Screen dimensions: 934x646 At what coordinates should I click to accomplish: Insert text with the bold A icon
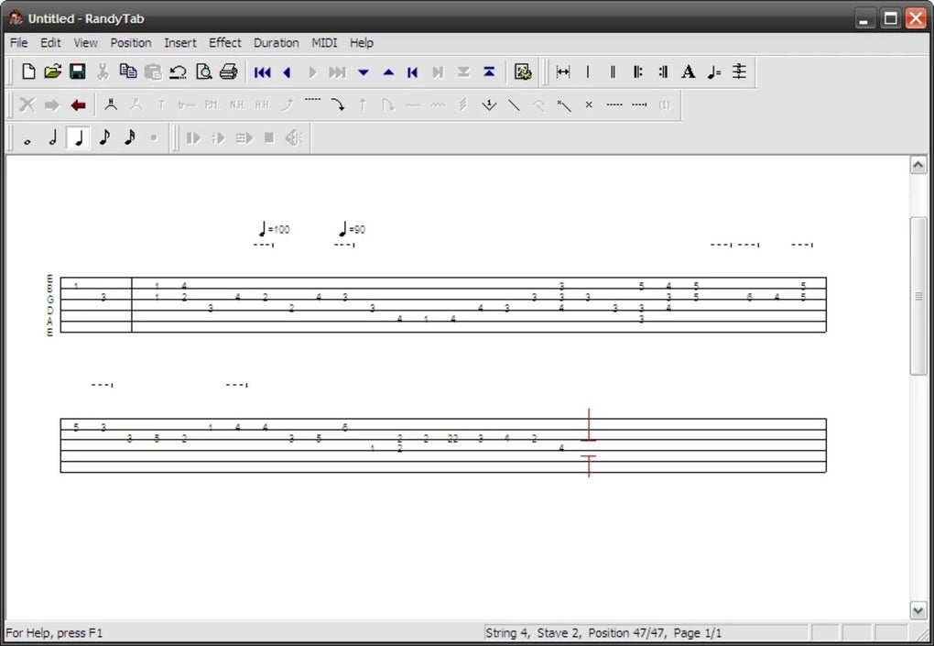[x=689, y=71]
